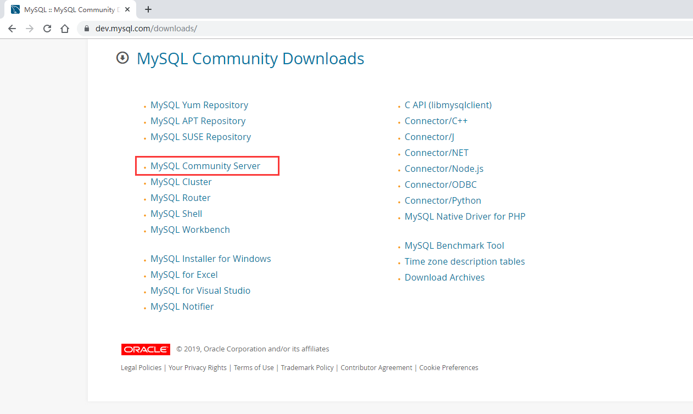View Your Privacy Rights footer link

[x=198, y=368]
